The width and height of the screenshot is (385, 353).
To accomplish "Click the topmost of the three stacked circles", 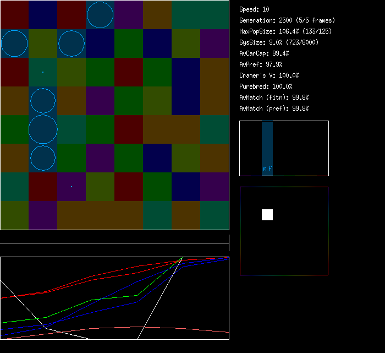I will 43,101.
